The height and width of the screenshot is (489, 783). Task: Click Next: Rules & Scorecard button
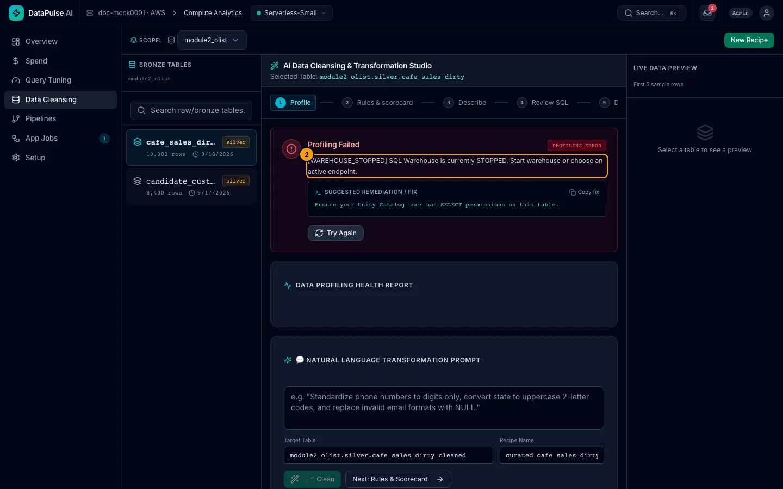point(398,479)
